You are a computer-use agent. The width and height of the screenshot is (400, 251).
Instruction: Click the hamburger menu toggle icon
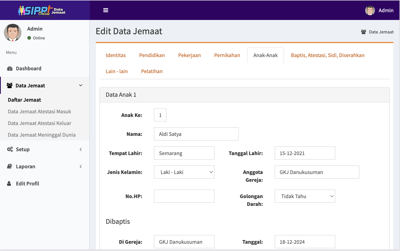click(106, 10)
